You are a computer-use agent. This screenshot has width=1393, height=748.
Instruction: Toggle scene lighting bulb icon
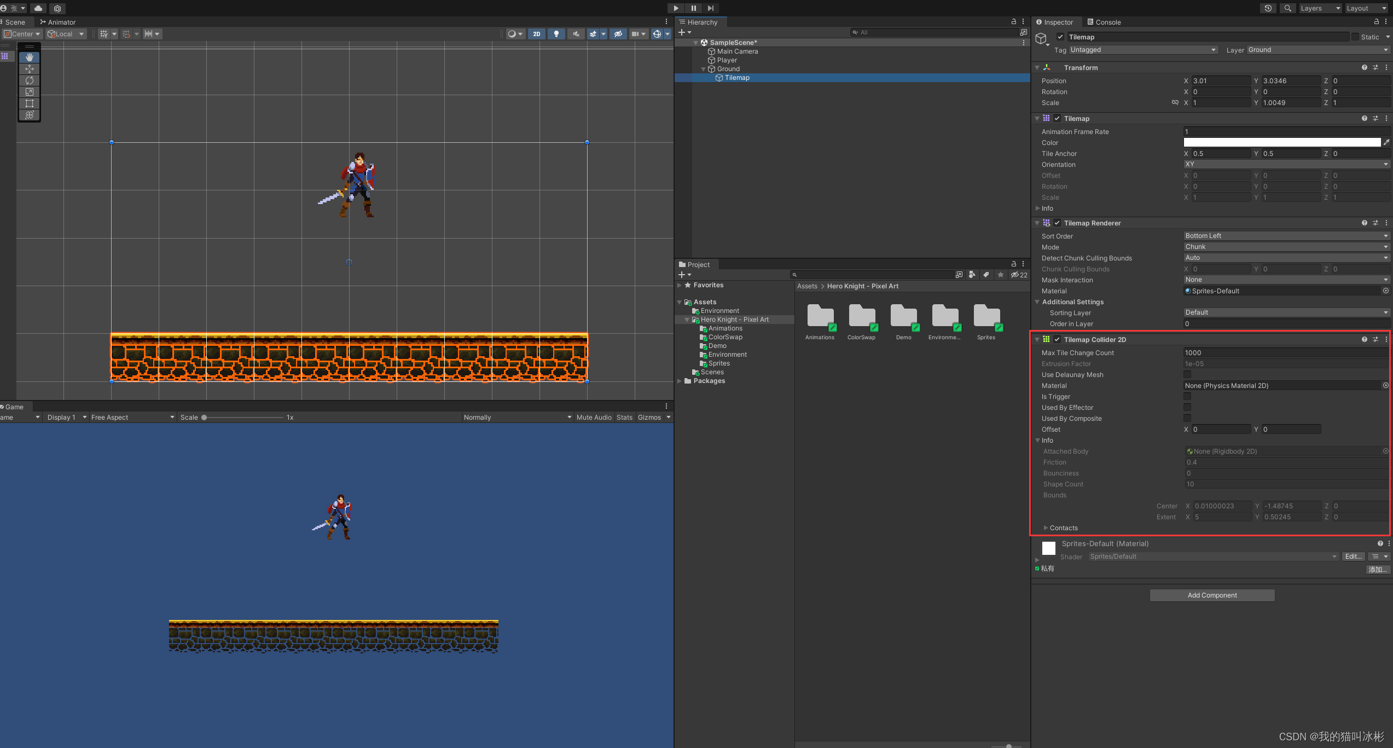pyautogui.click(x=556, y=34)
